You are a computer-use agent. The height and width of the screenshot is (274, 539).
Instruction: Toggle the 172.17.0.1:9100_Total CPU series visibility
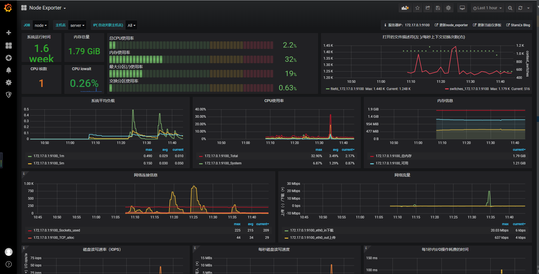click(x=221, y=156)
